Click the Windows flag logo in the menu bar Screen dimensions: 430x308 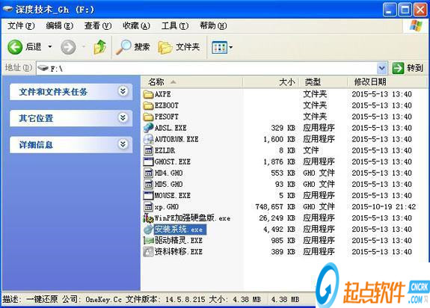[416, 25]
